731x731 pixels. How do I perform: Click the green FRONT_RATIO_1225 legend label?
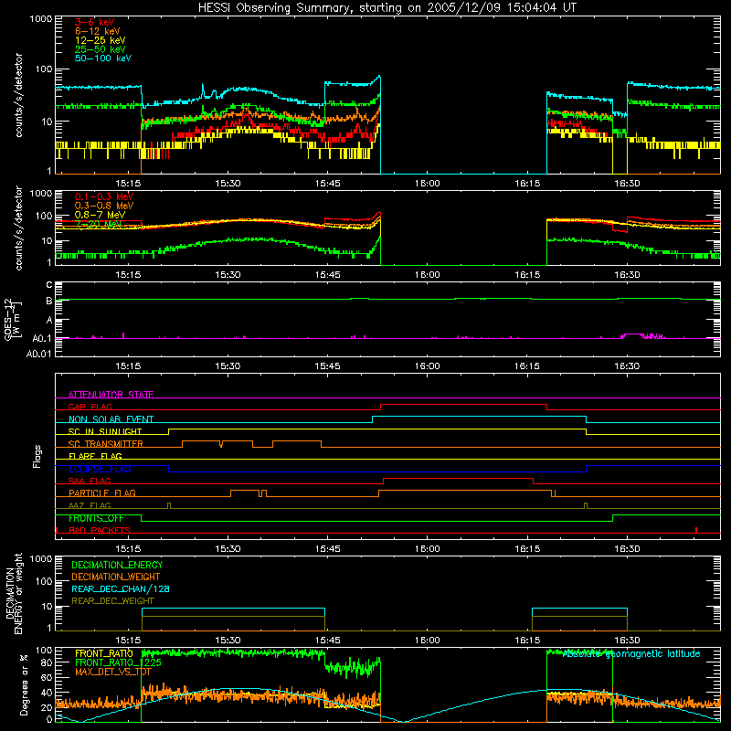point(118,663)
